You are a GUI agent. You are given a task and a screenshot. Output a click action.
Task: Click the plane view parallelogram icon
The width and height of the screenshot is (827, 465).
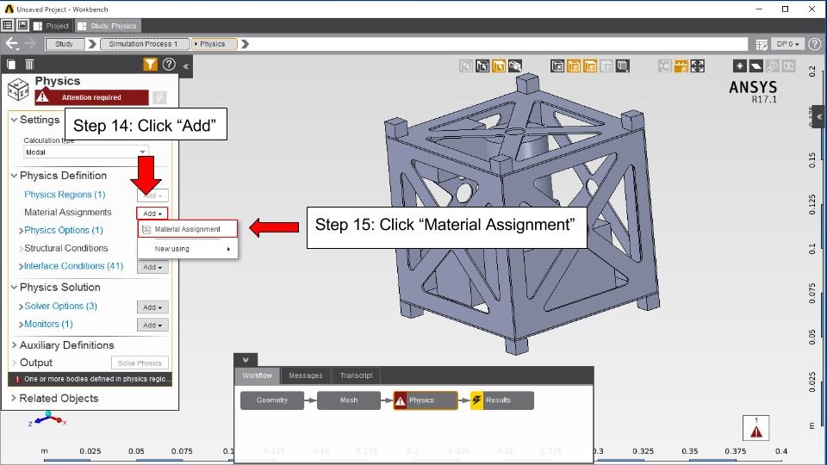pyautogui.click(x=755, y=66)
